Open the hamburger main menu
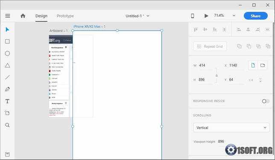 point(8,16)
